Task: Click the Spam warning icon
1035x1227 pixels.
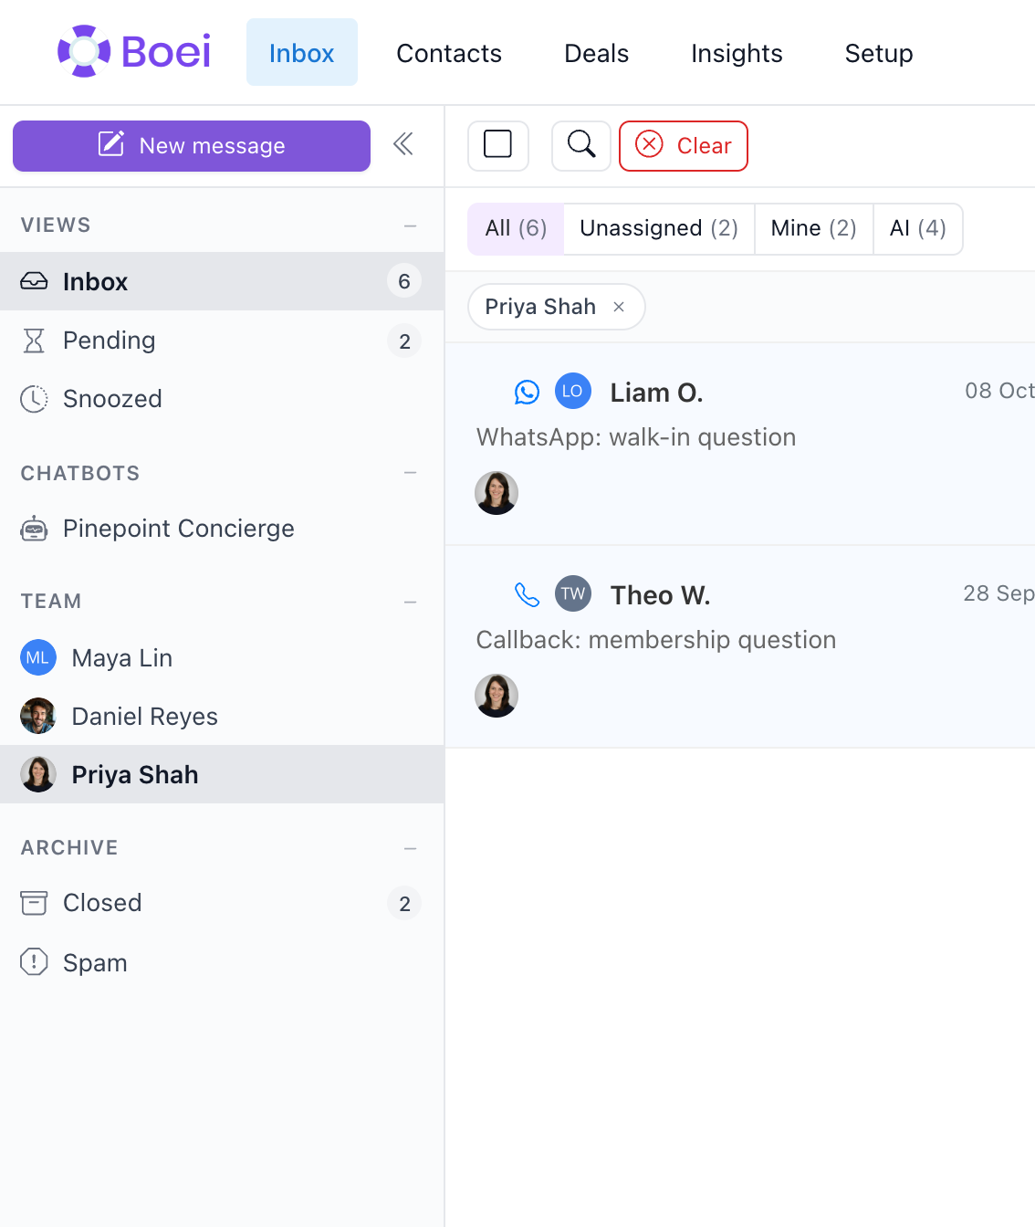Action: coord(34,961)
